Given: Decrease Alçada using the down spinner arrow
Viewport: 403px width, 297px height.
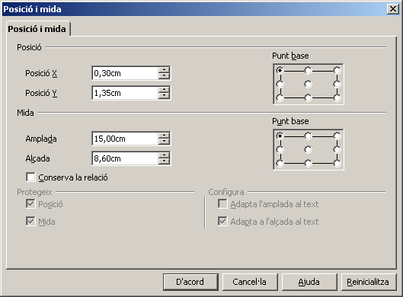Looking at the screenshot, I should (x=164, y=161).
